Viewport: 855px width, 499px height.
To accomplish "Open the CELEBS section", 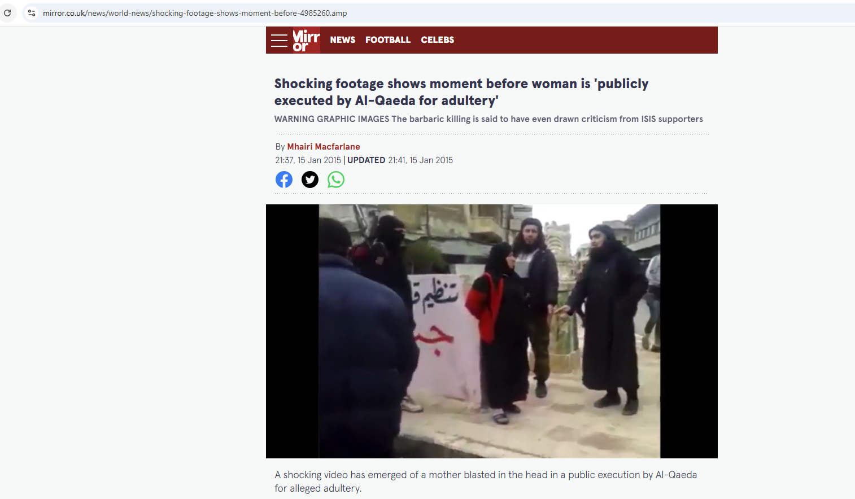I will [438, 40].
